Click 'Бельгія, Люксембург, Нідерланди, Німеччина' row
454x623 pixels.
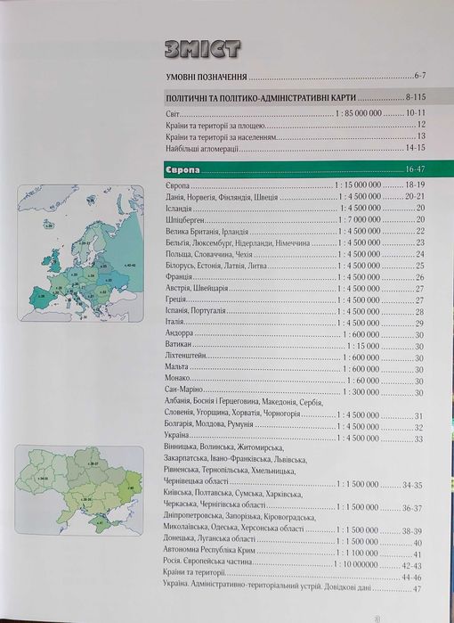point(295,242)
